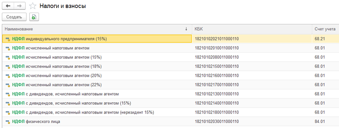Click КБК cell 18210102170011000110
The height and width of the screenshot is (128, 339).
[217, 85]
